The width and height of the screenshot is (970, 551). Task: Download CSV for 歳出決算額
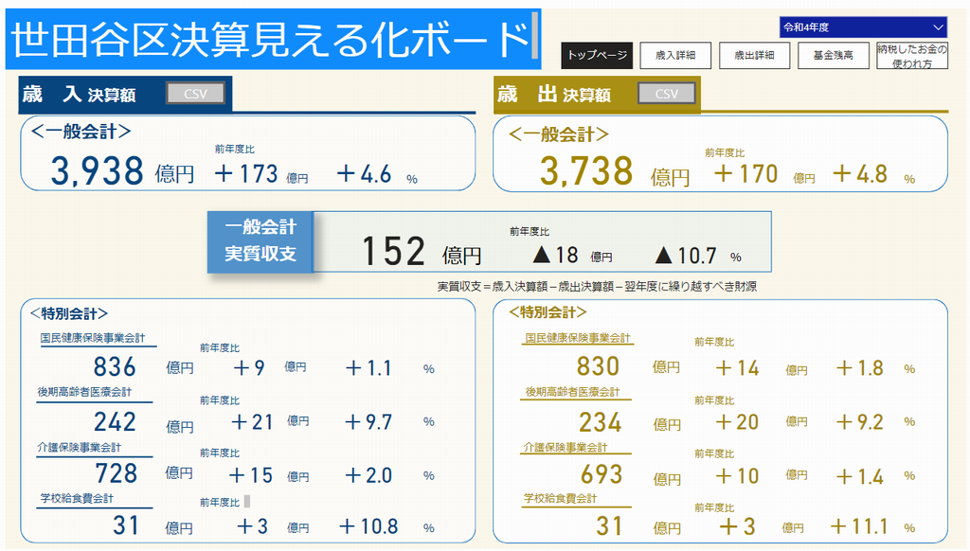tap(667, 94)
